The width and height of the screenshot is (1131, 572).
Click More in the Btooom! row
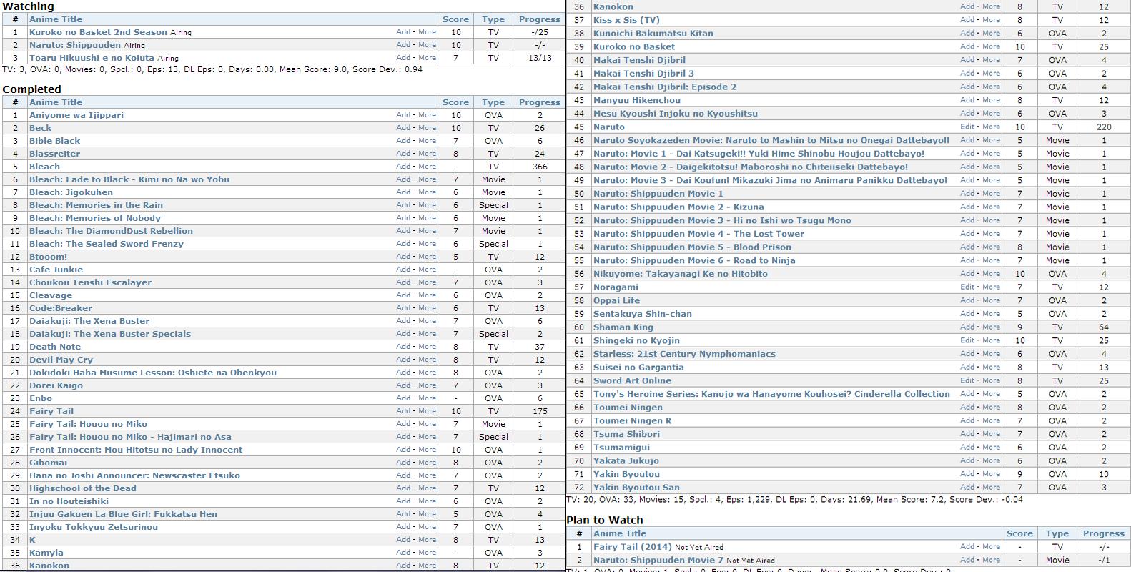[428, 256]
